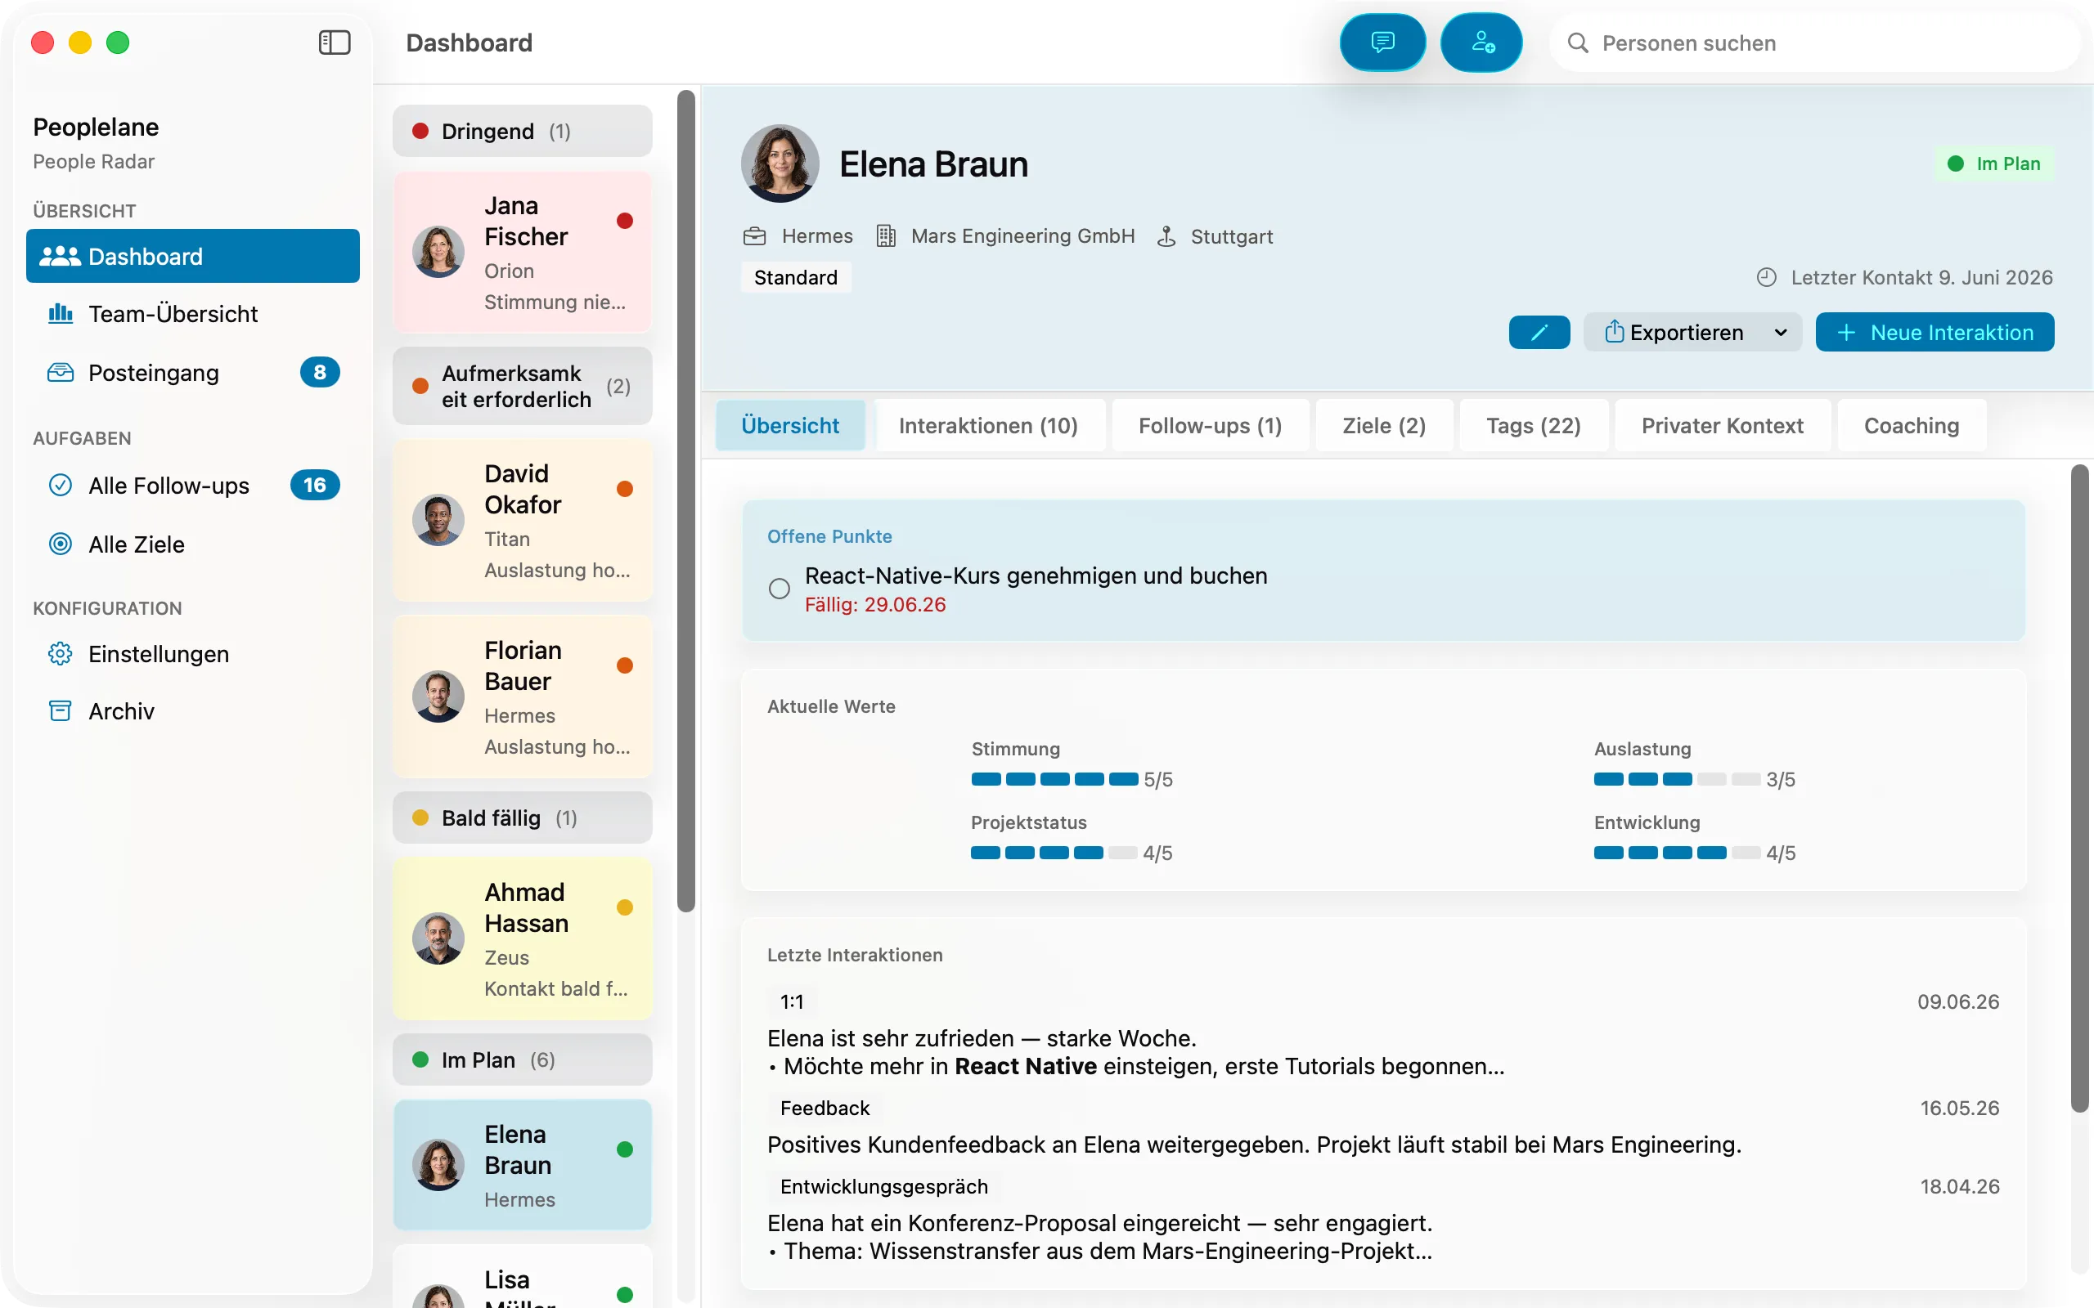Collapse the Im Plan group header
This screenshot has height=1308, width=2094.
tap(522, 1059)
